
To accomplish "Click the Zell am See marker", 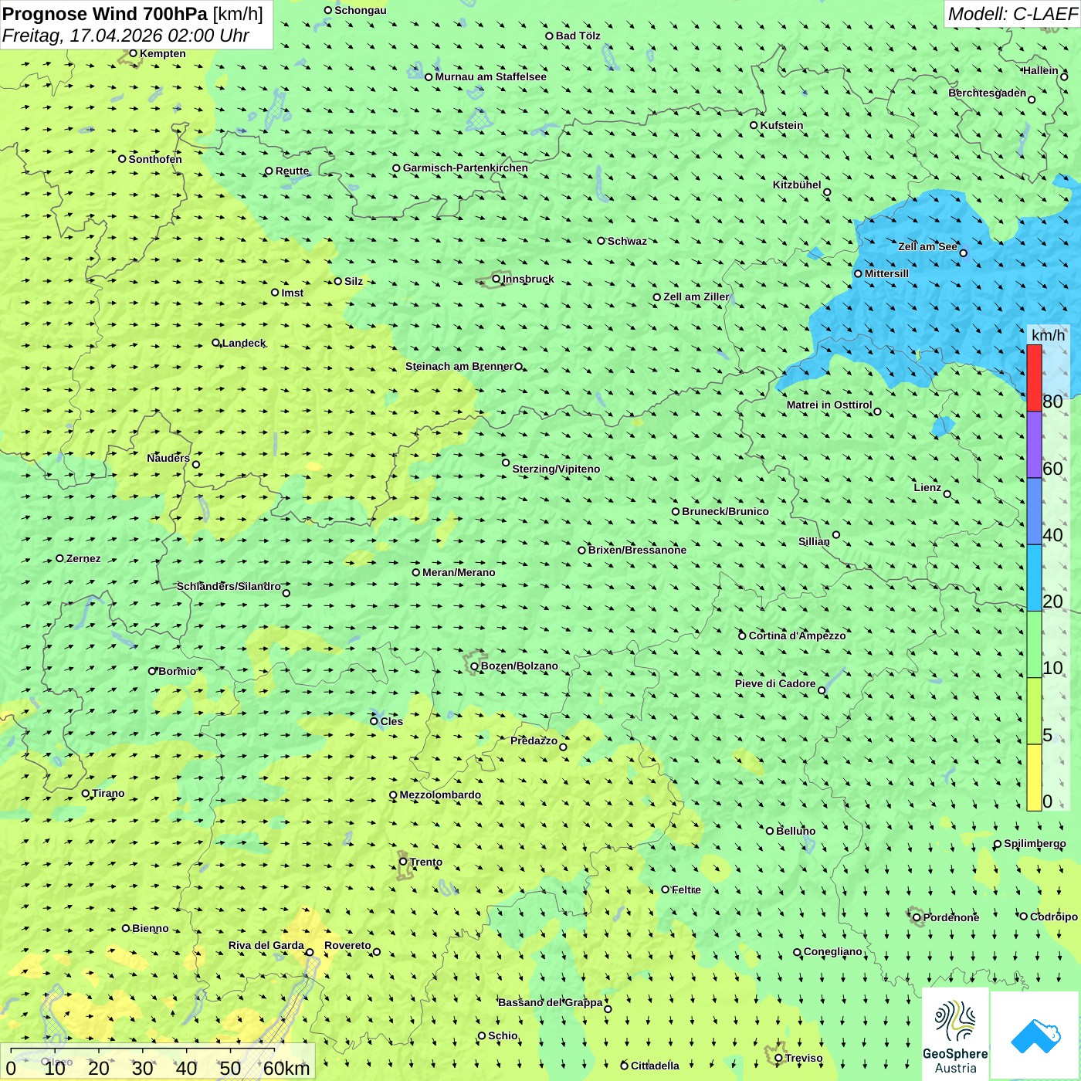I will [x=963, y=252].
